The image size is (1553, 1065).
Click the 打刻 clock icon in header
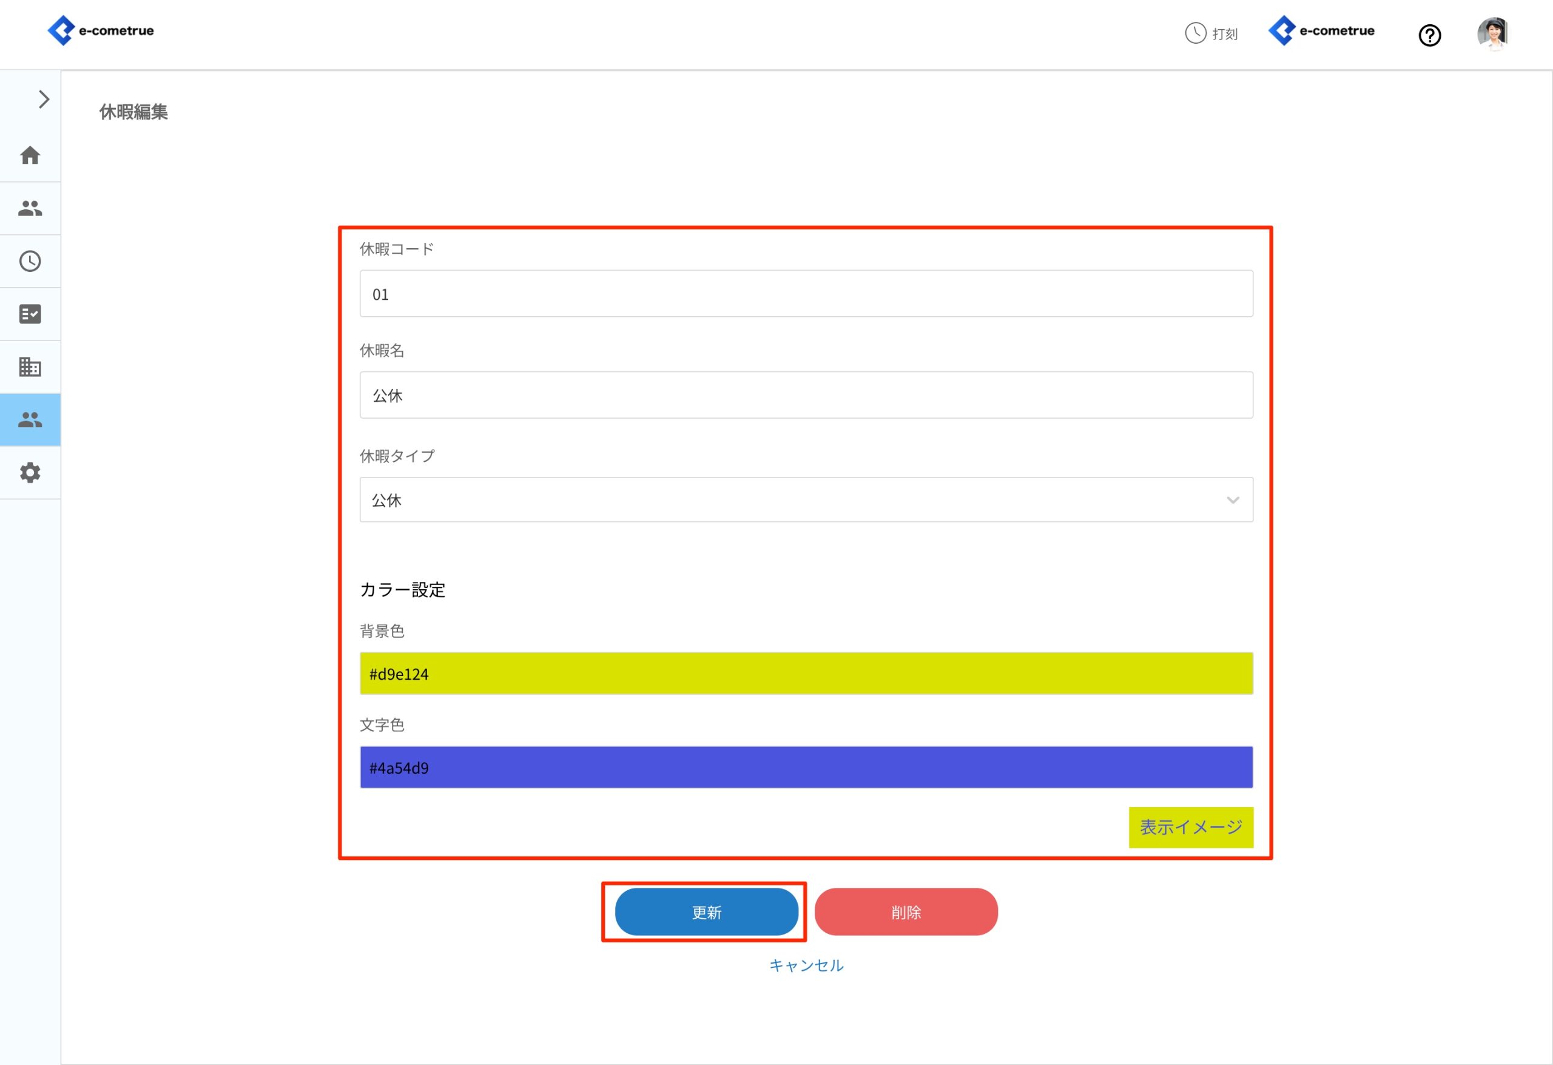tap(1195, 33)
